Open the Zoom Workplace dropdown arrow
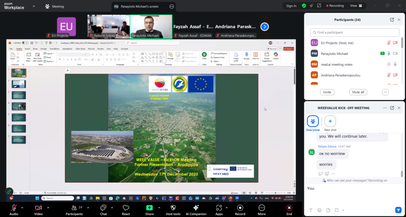Image resolution: width=406 pixels, height=217 pixels. pos(34,6)
